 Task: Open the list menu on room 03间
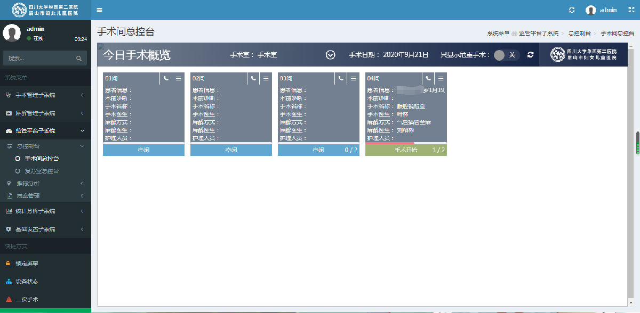click(353, 79)
